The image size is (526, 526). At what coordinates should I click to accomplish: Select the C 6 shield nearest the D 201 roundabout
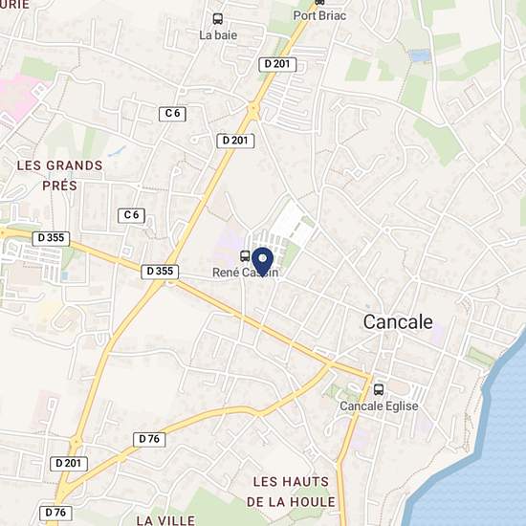point(172,114)
